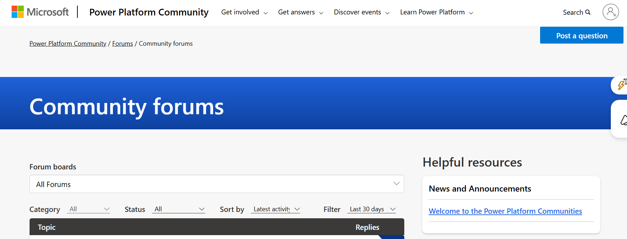Click the Community forums banner title

[127, 107]
